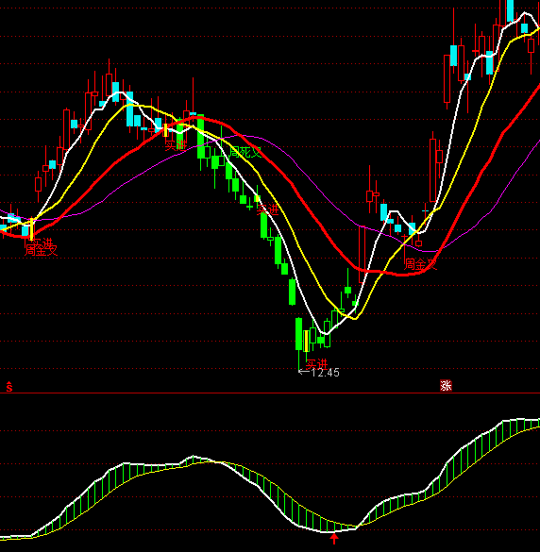This screenshot has width=540, height=552.
Task: Click the 涨 badge icon
Action: (x=446, y=386)
